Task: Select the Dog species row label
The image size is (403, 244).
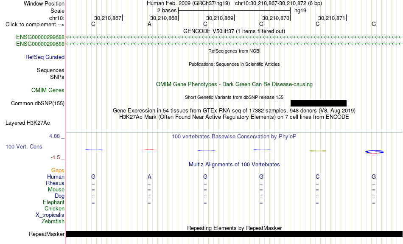Action: tap(59, 196)
